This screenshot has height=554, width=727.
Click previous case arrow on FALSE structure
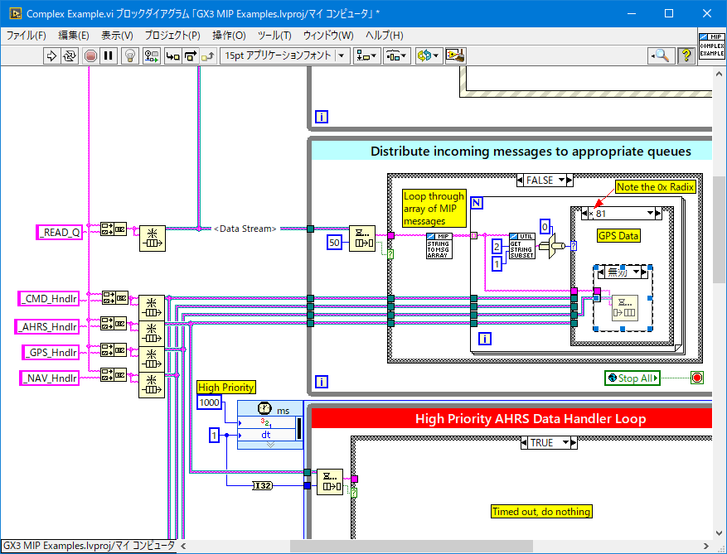coord(521,181)
